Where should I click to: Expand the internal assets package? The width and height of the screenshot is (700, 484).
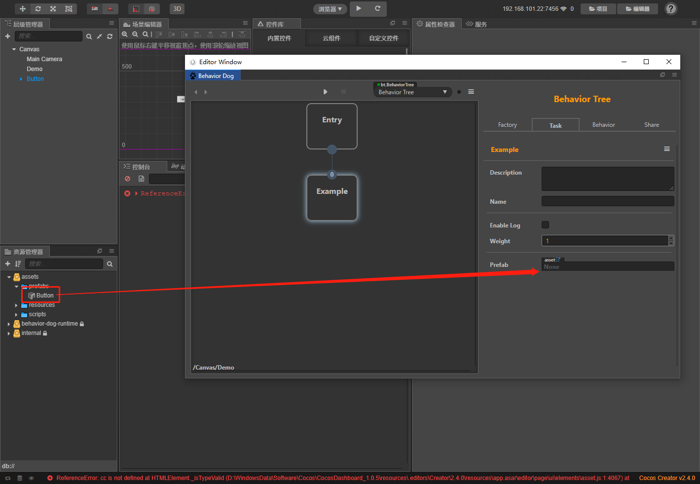[9, 334]
